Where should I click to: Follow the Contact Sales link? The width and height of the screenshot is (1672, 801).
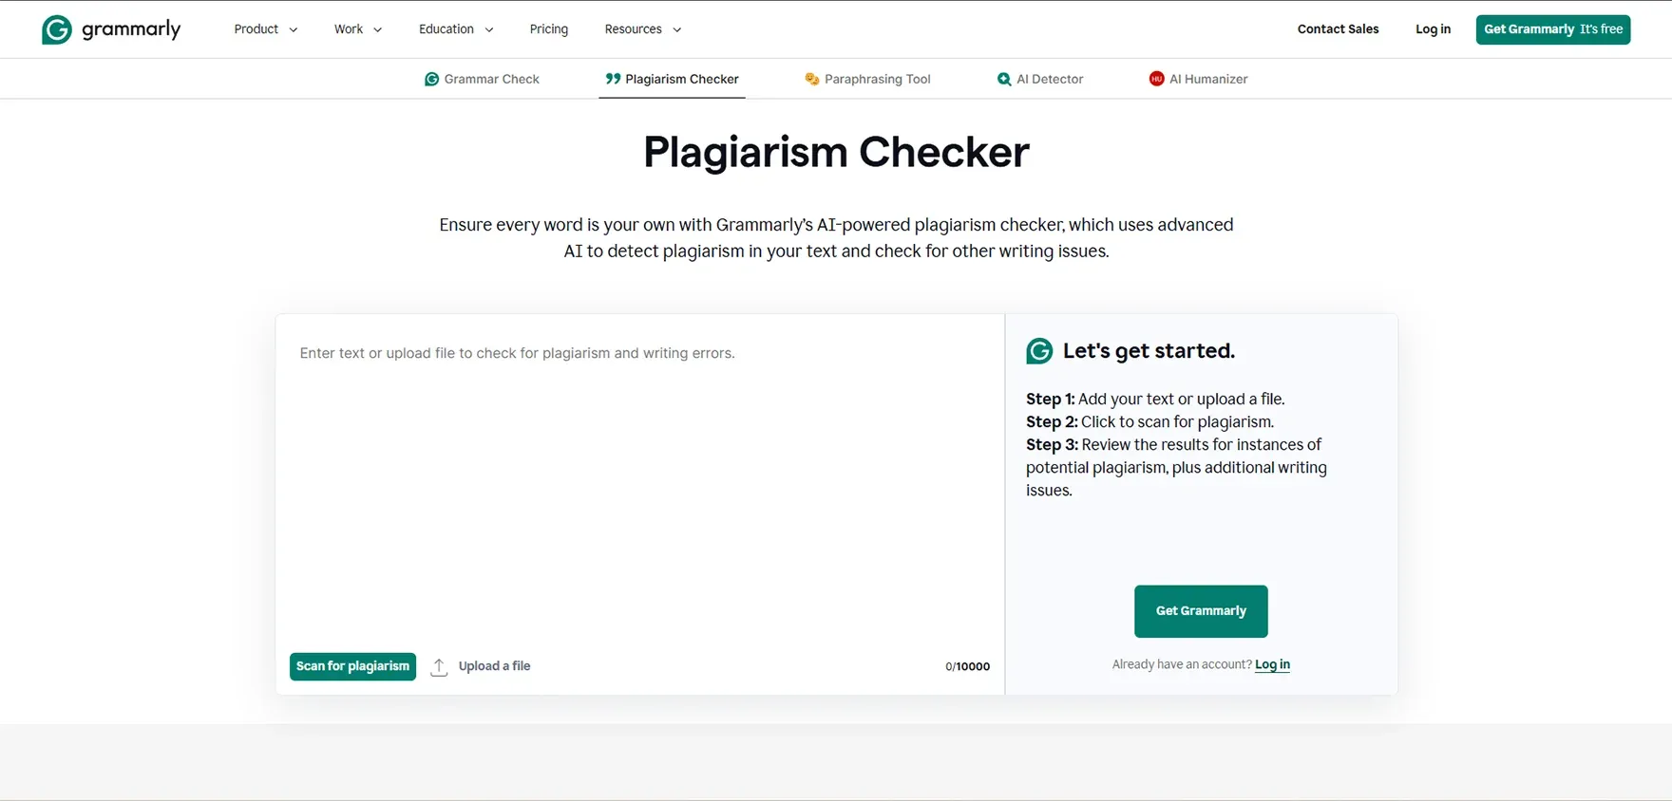tap(1338, 29)
